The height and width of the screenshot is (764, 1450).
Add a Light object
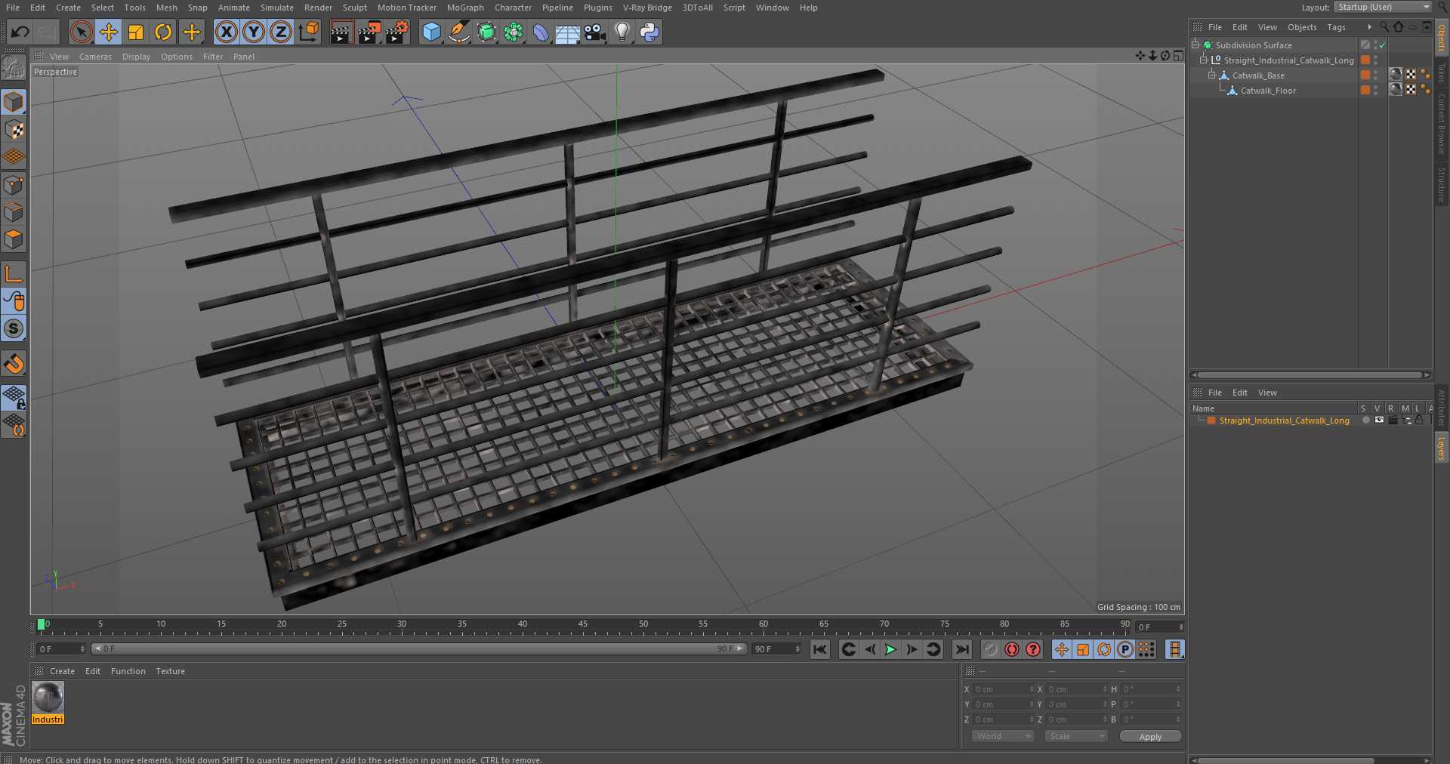(622, 32)
